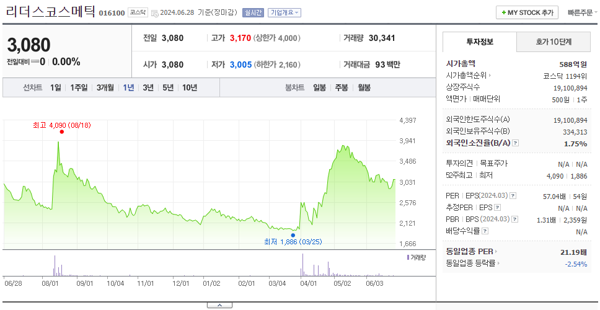Open help icon next to PBR BPS(2024.03)

(x=515, y=219)
